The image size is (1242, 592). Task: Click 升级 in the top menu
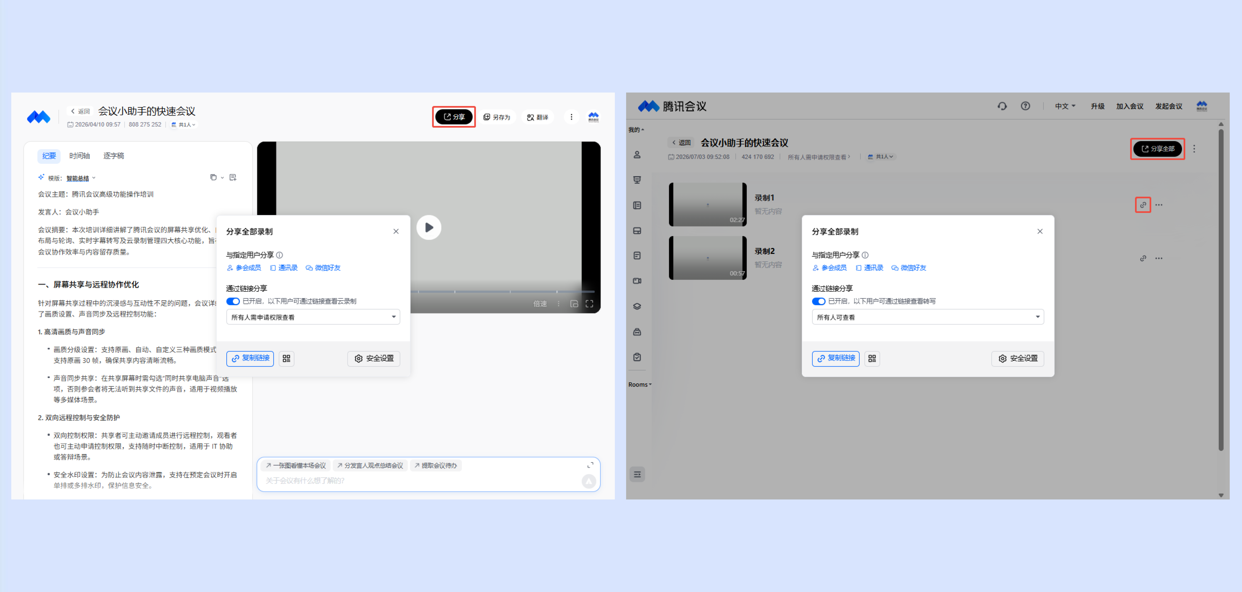pos(1097,106)
